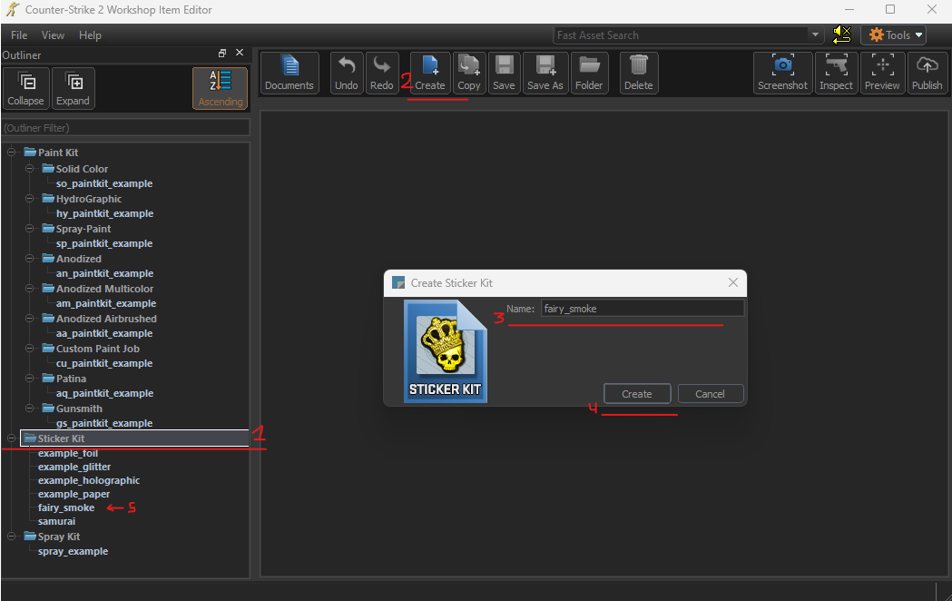Viewport: 952px width, 601px height.
Task: Cancel the Create Sticker Kit dialog
Action: click(x=710, y=394)
